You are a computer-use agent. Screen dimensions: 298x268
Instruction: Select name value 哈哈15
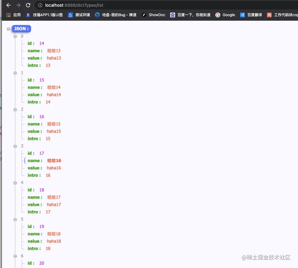click(54, 124)
